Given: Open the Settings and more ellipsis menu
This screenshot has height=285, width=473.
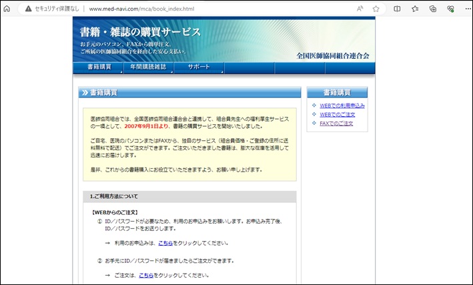Looking at the screenshot, I should [x=468, y=9].
